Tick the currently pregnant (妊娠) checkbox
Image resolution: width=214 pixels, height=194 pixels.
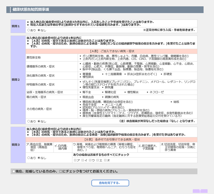tap(14, 171)
